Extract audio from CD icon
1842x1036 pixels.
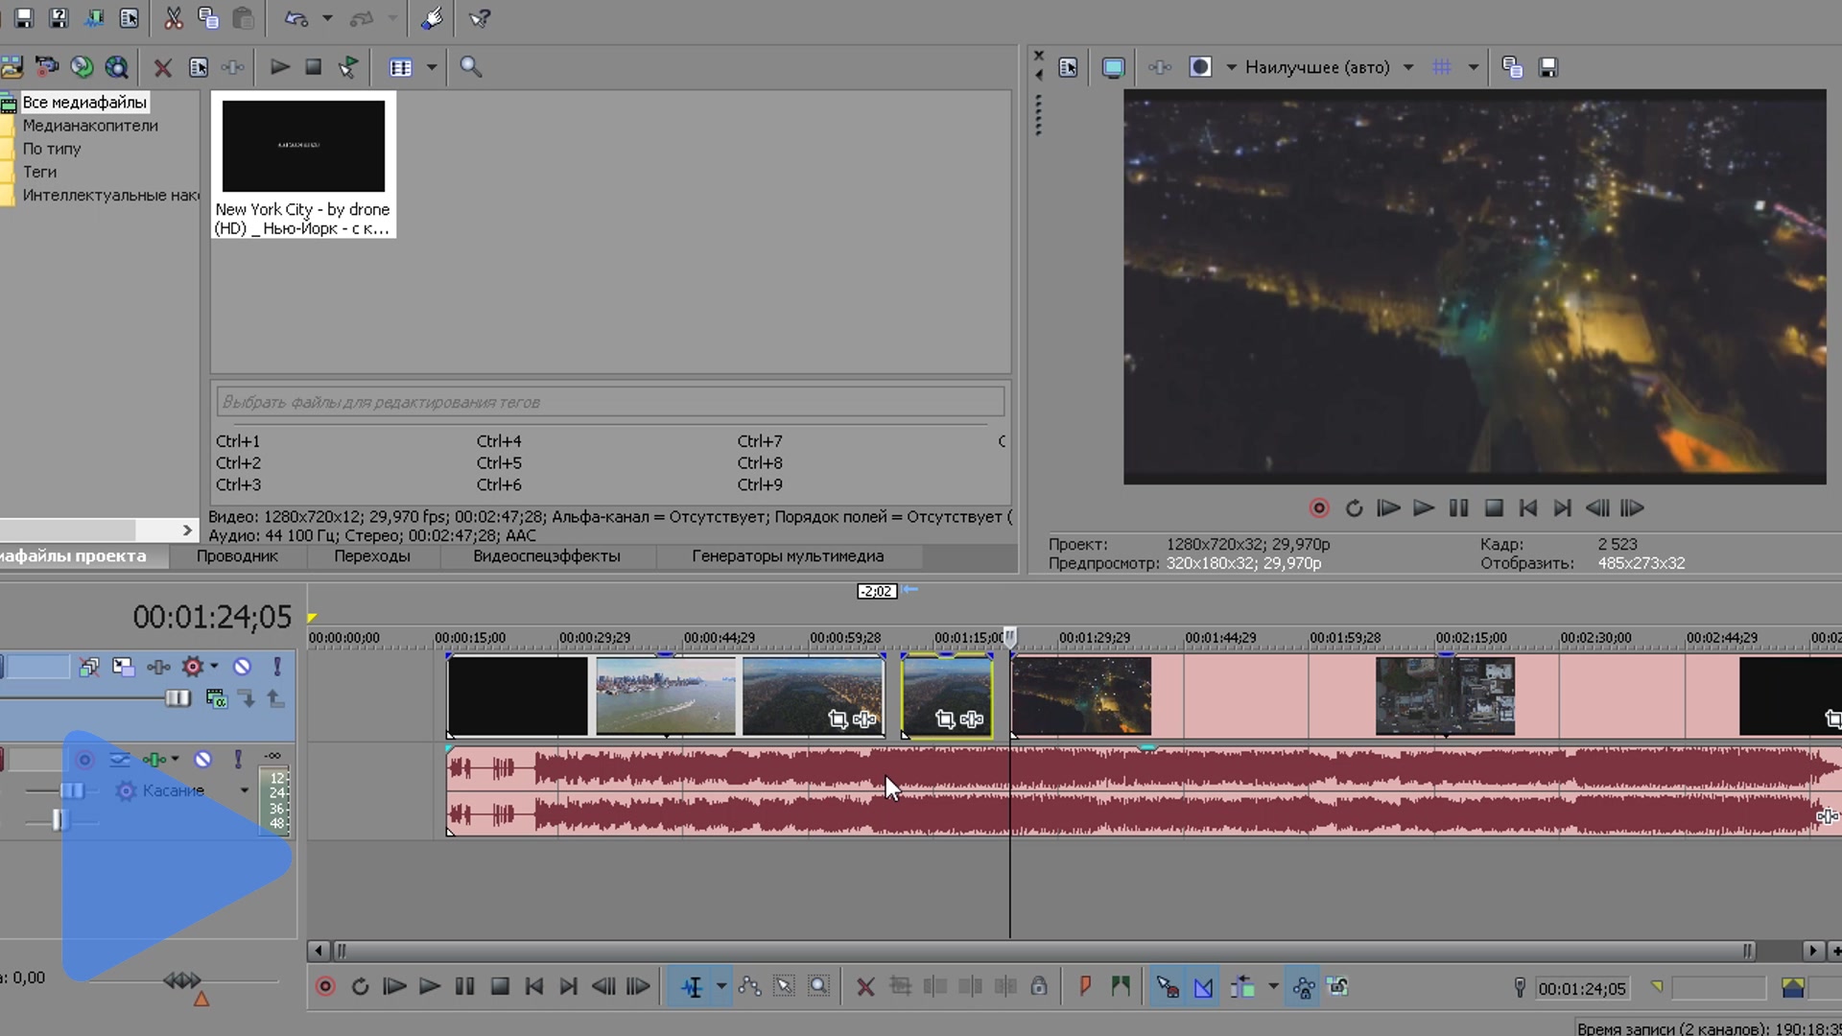pos(82,67)
